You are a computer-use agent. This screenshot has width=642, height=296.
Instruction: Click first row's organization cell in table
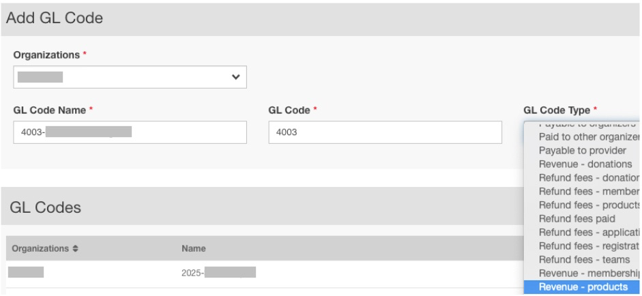(x=26, y=273)
